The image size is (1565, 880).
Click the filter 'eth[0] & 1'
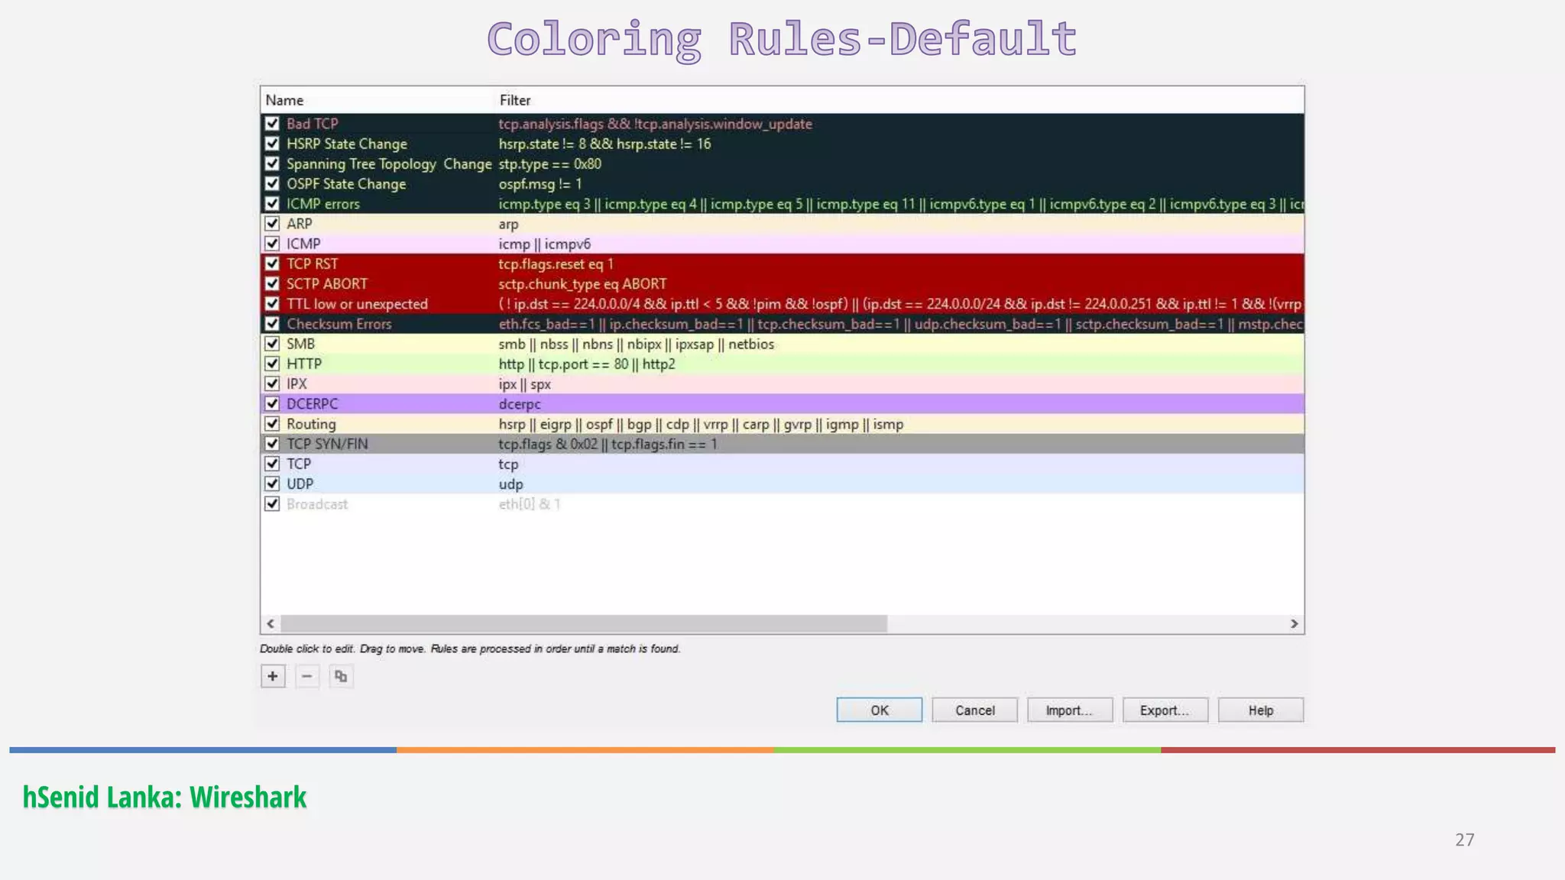530,504
